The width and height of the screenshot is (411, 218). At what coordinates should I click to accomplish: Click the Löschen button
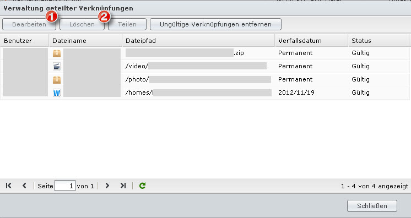(x=82, y=24)
